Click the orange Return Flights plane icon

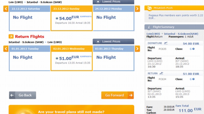coord(11,36)
